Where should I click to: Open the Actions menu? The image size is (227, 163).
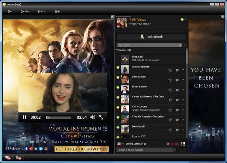point(42,11)
